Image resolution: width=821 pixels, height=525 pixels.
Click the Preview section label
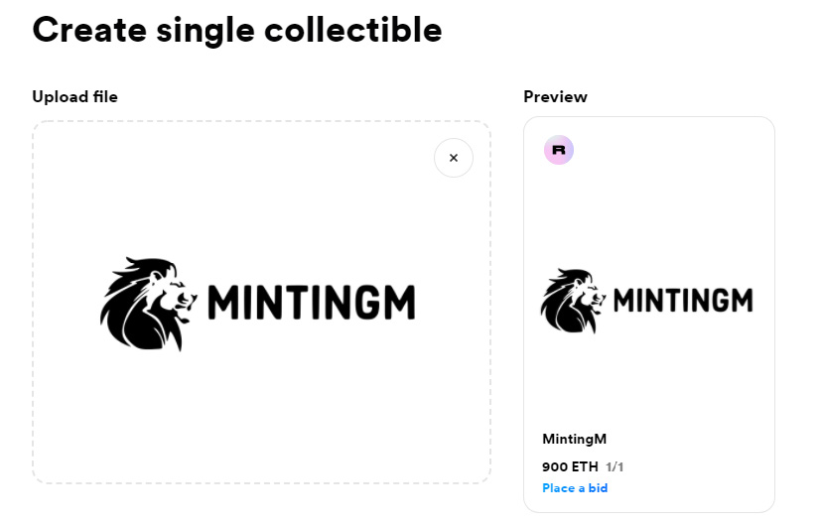pyautogui.click(x=556, y=97)
